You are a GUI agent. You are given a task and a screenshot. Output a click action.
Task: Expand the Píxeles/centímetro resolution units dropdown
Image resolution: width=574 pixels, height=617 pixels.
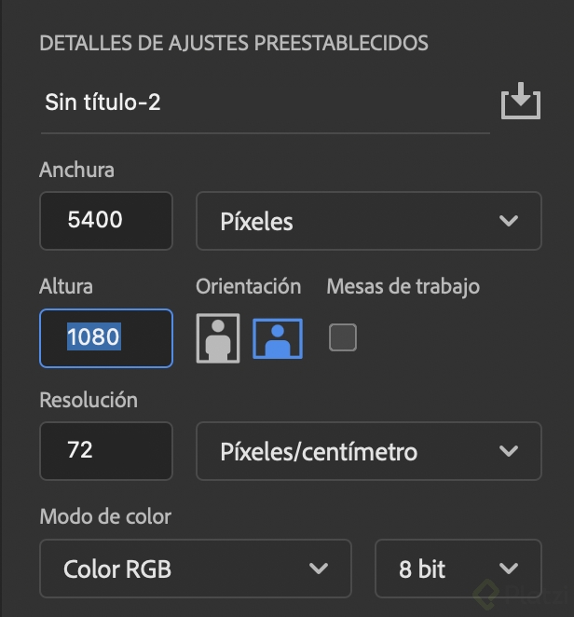[x=368, y=452]
